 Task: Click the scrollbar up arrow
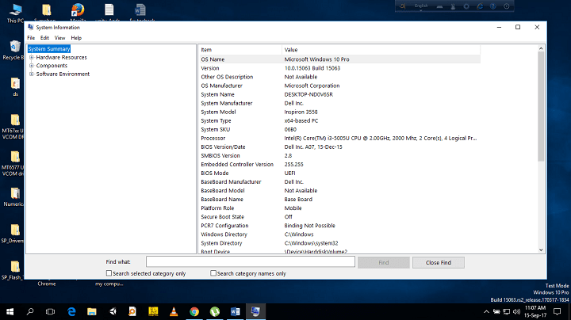(x=541, y=48)
